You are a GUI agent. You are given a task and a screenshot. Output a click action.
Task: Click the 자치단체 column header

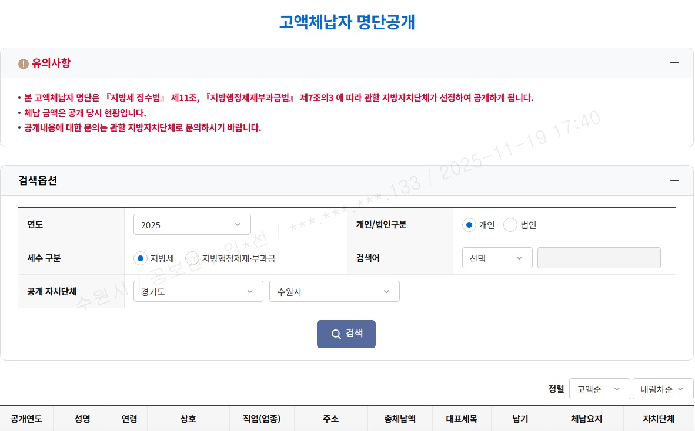[x=659, y=419]
